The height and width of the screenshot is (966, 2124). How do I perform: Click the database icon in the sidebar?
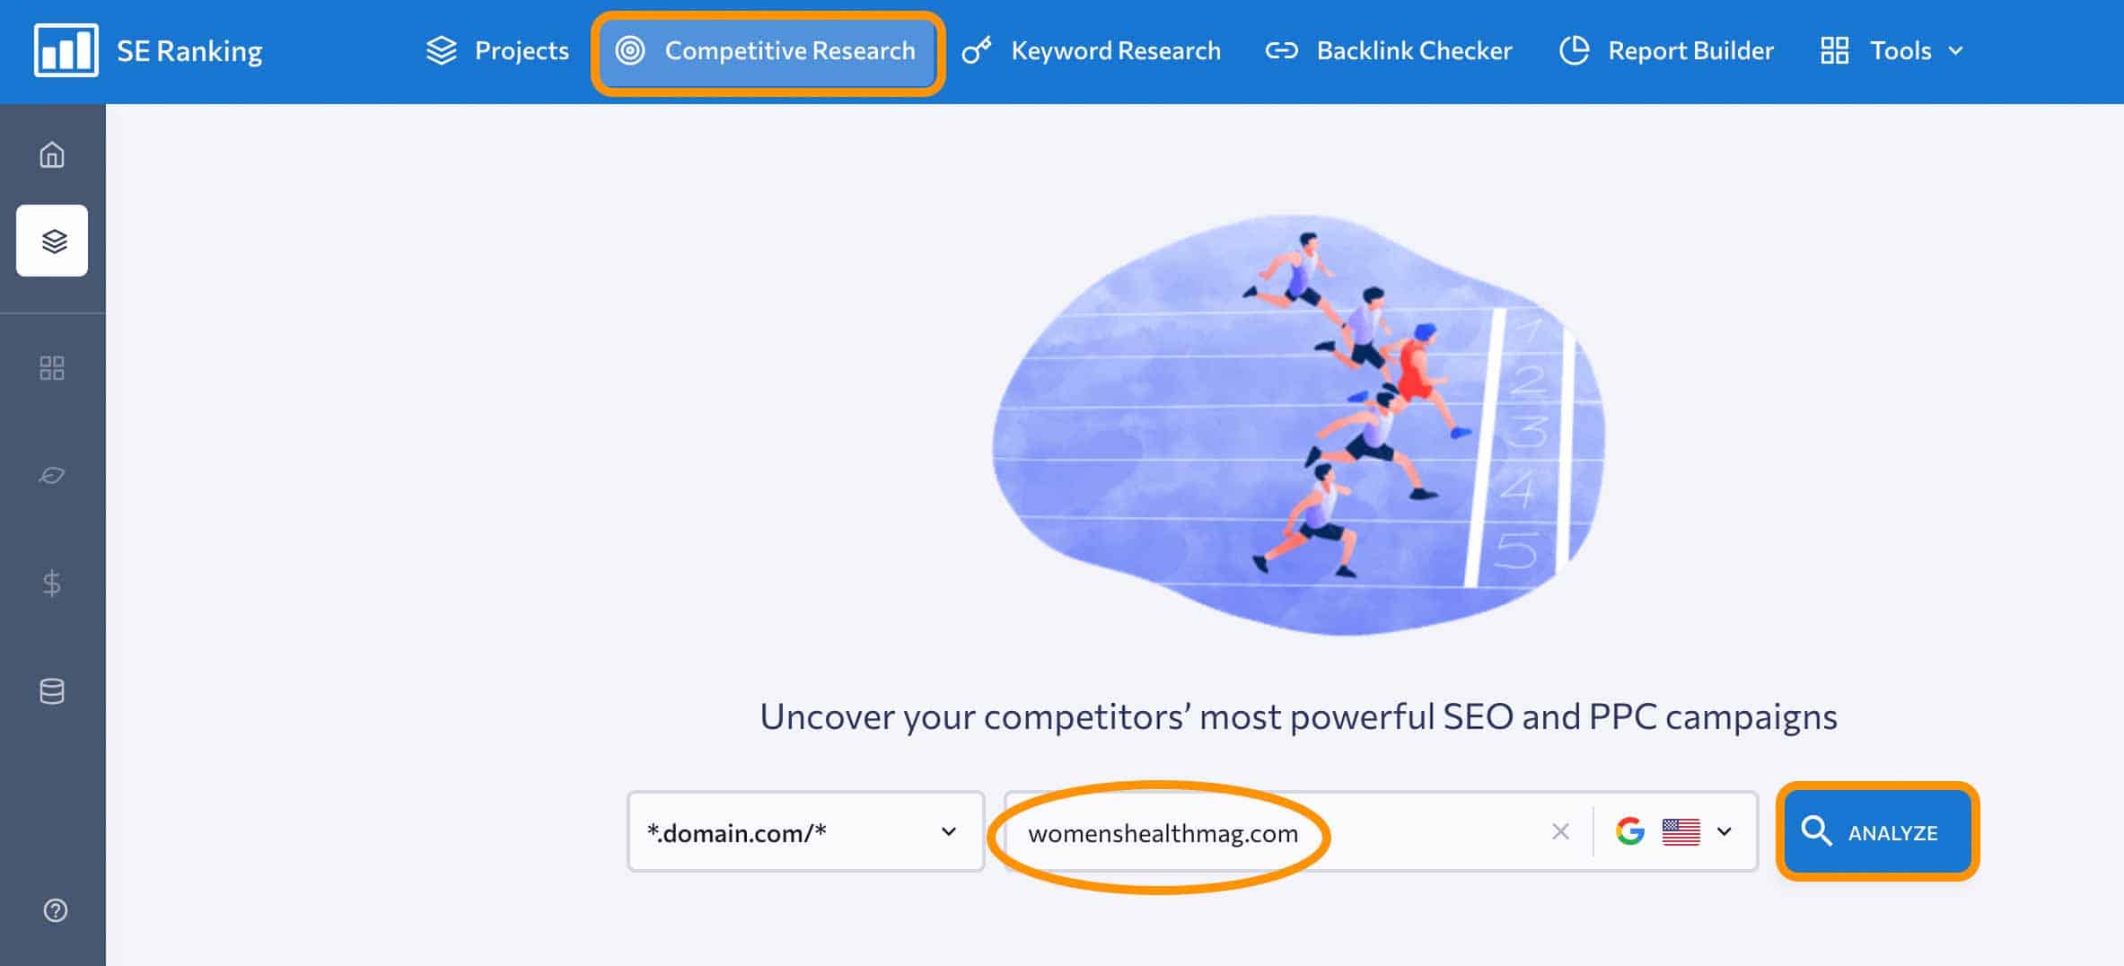(52, 691)
